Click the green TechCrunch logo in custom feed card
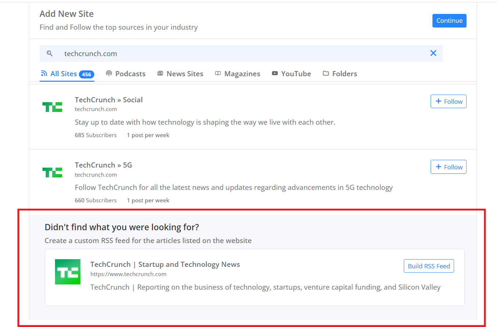 point(67,272)
